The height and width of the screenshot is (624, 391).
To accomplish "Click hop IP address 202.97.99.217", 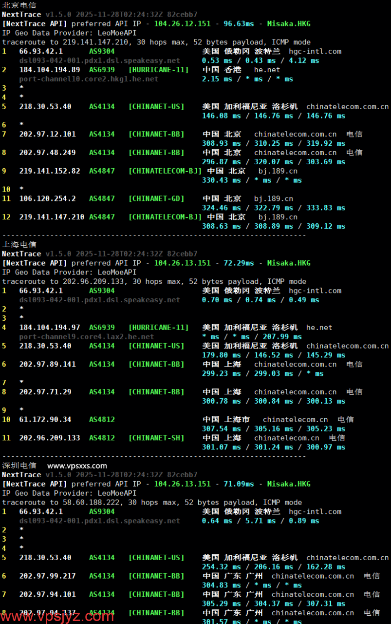I will [47, 576].
